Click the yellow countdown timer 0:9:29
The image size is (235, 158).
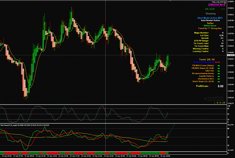pyautogui.click(x=221, y=103)
